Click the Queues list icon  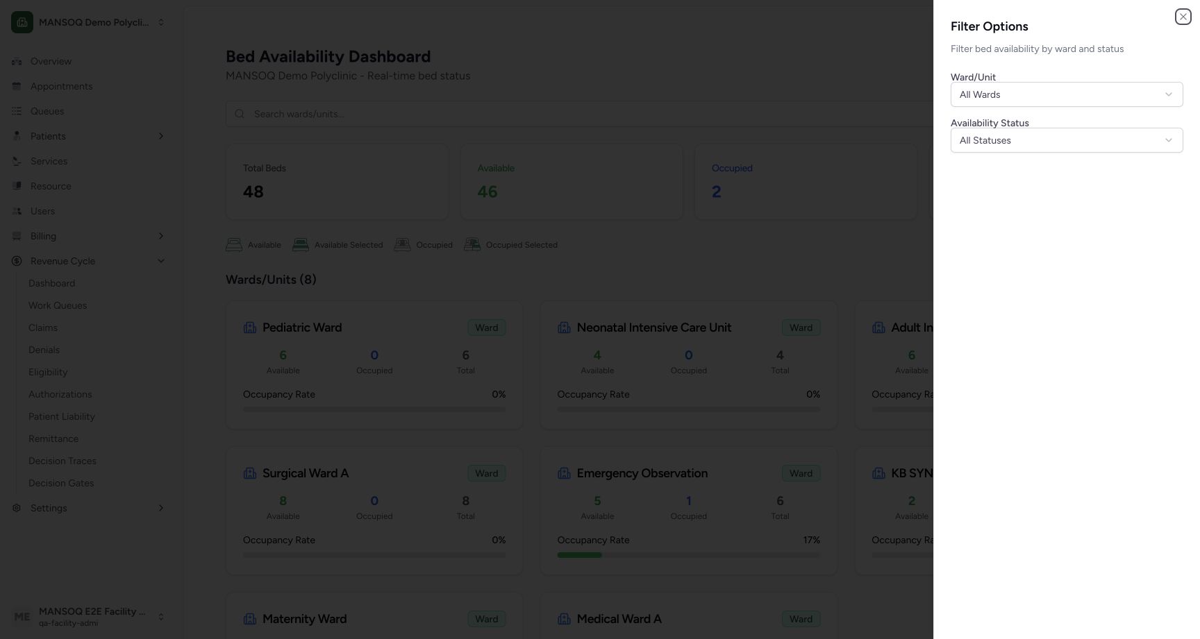[17, 111]
